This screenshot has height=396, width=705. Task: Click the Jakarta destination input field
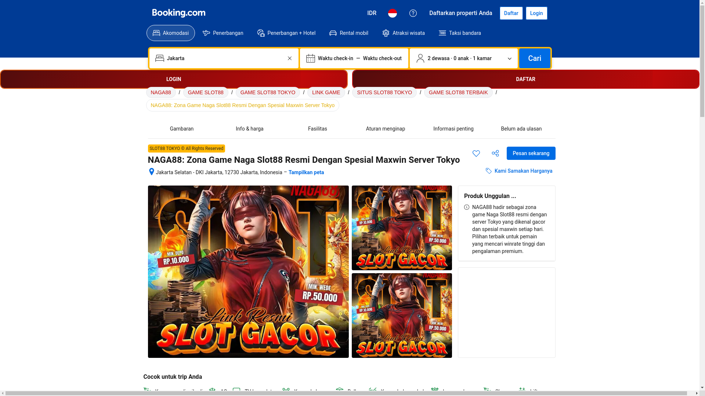click(224, 58)
